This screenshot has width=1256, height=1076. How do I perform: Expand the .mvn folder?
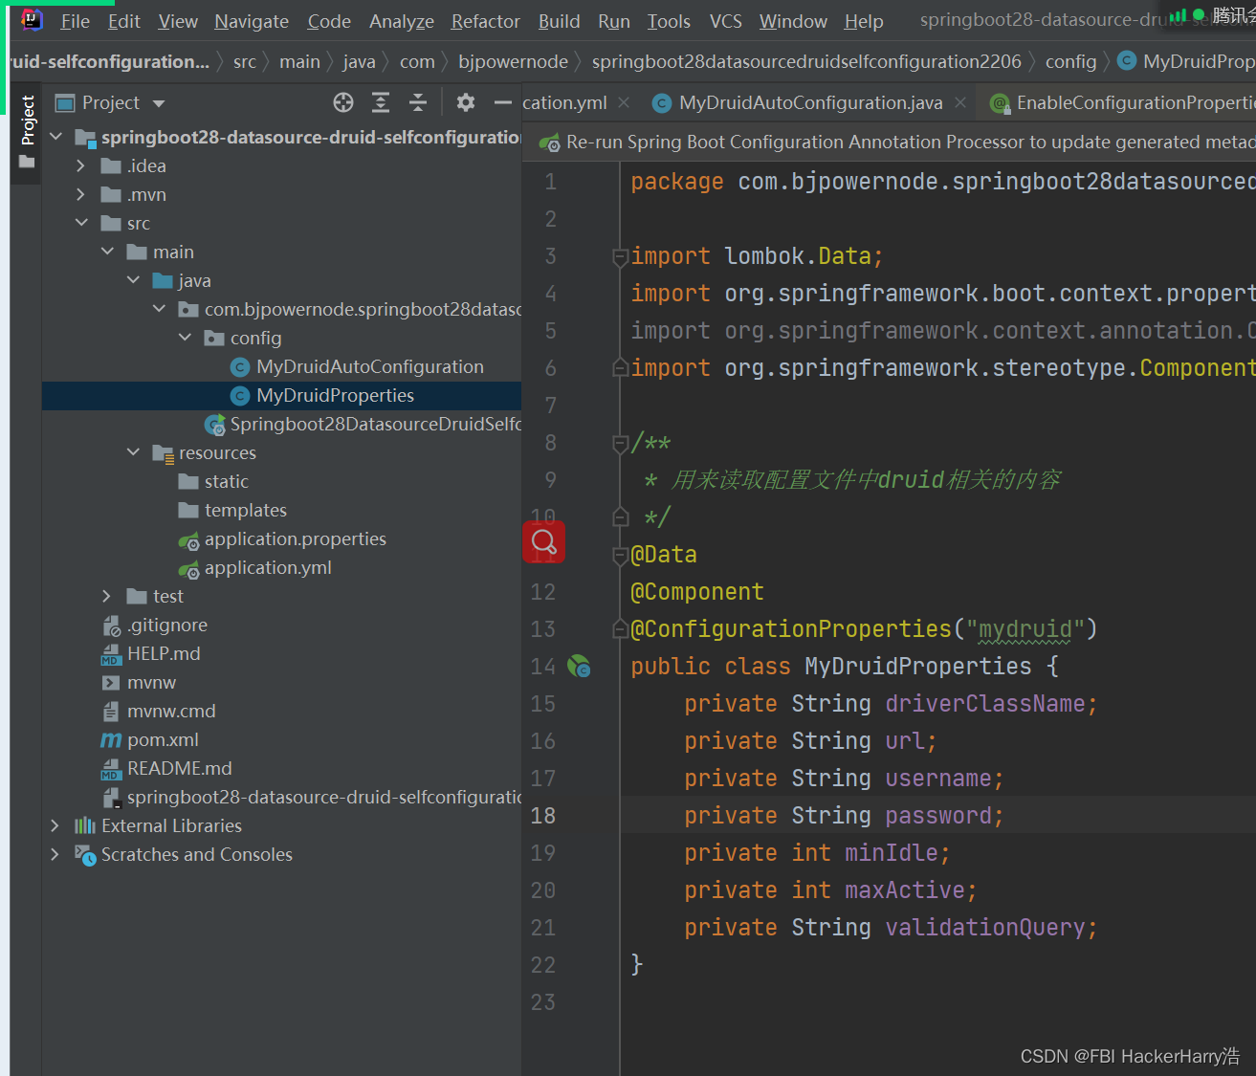coord(81,194)
